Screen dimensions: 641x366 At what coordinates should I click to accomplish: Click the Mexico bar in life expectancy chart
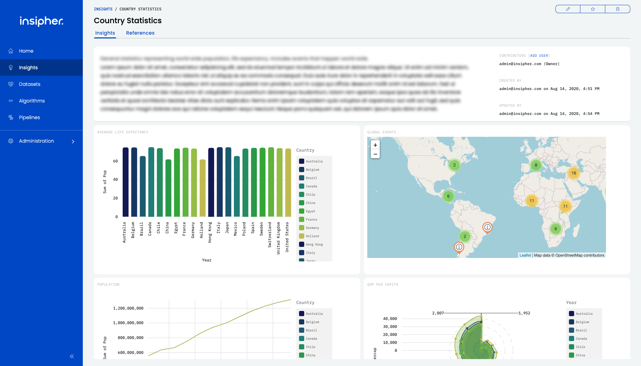[237, 186]
